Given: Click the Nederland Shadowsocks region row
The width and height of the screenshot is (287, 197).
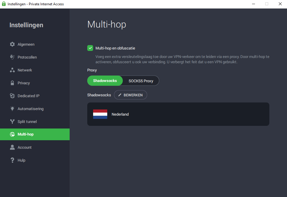Looking at the screenshot, I should (178, 114).
